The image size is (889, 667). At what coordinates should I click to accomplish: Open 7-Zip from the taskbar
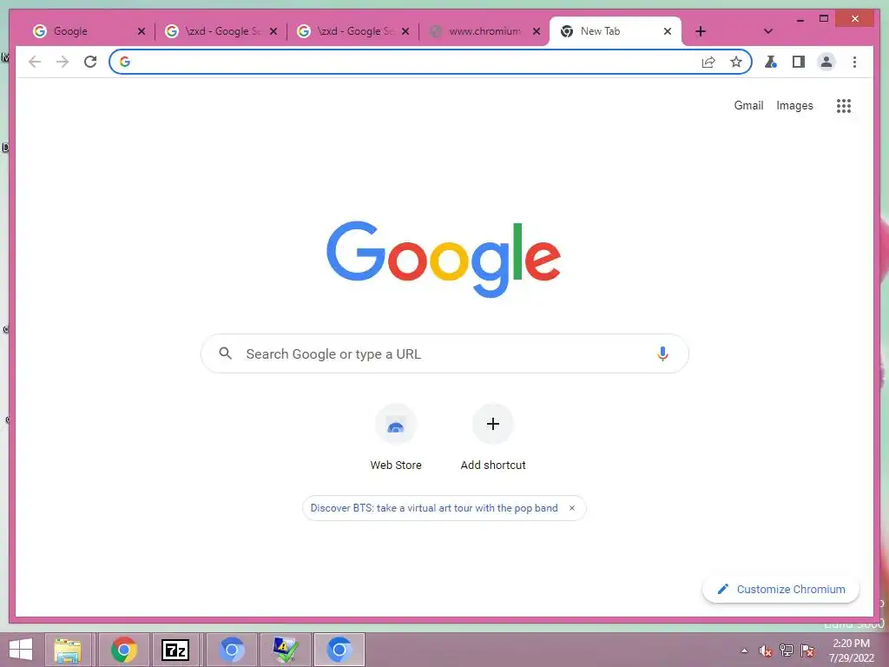175,650
